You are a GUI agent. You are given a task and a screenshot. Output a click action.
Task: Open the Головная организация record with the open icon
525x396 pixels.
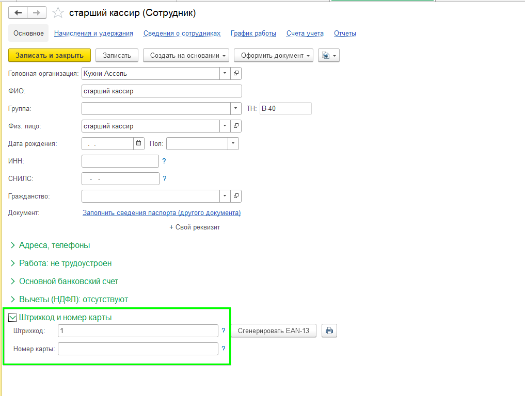tap(236, 74)
